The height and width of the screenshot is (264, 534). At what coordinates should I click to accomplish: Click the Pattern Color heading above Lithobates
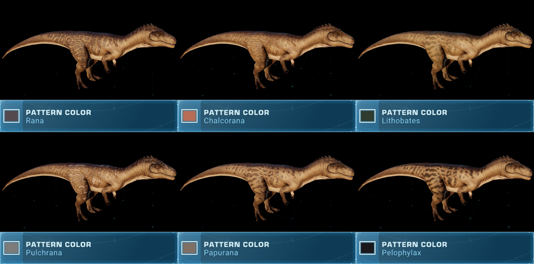[x=414, y=112]
